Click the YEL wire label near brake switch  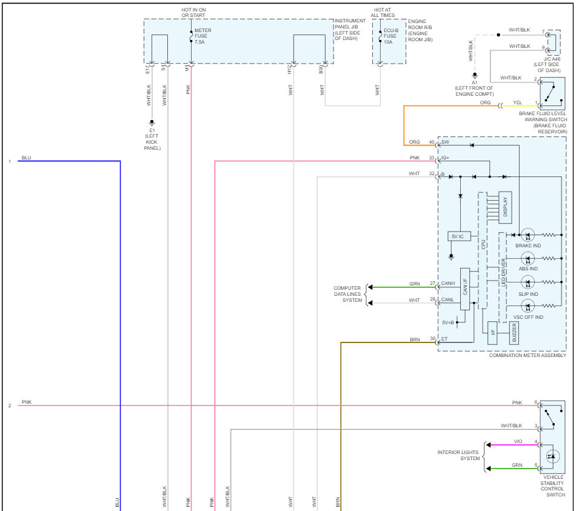point(518,103)
